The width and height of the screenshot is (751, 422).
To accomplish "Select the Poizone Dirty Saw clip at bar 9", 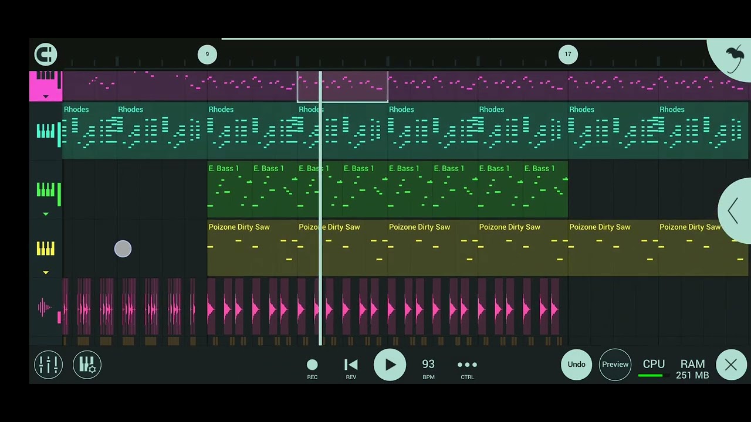I will tap(252, 247).
